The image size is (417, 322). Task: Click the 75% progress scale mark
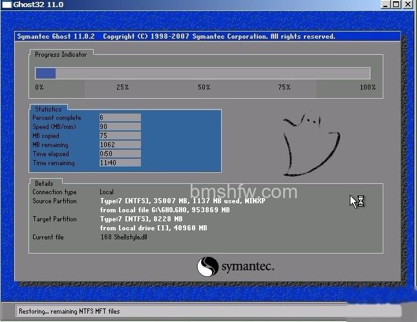(x=284, y=87)
